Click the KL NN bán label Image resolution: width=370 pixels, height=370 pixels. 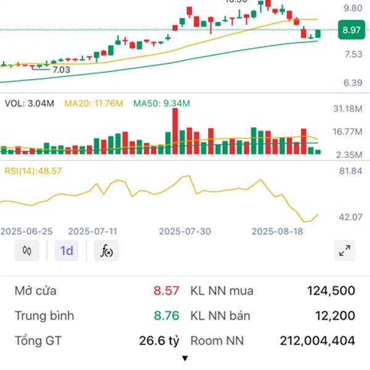coord(220,316)
